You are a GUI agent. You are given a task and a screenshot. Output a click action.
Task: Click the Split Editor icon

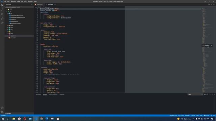211,4
